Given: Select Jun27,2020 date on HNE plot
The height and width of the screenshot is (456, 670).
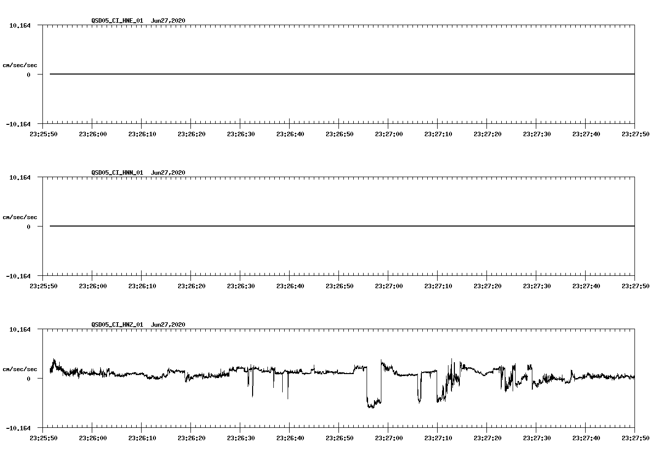Looking at the screenshot, I should tap(168, 21).
